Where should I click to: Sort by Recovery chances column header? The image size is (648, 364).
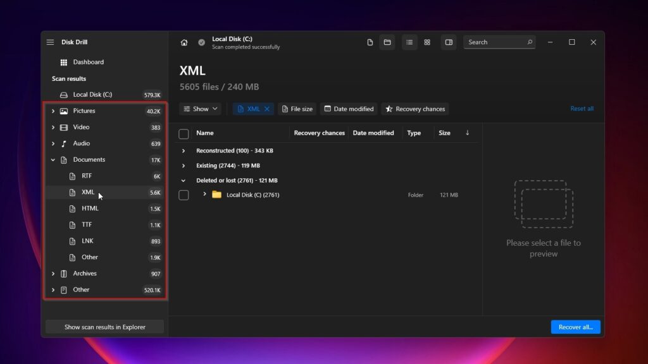319,133
